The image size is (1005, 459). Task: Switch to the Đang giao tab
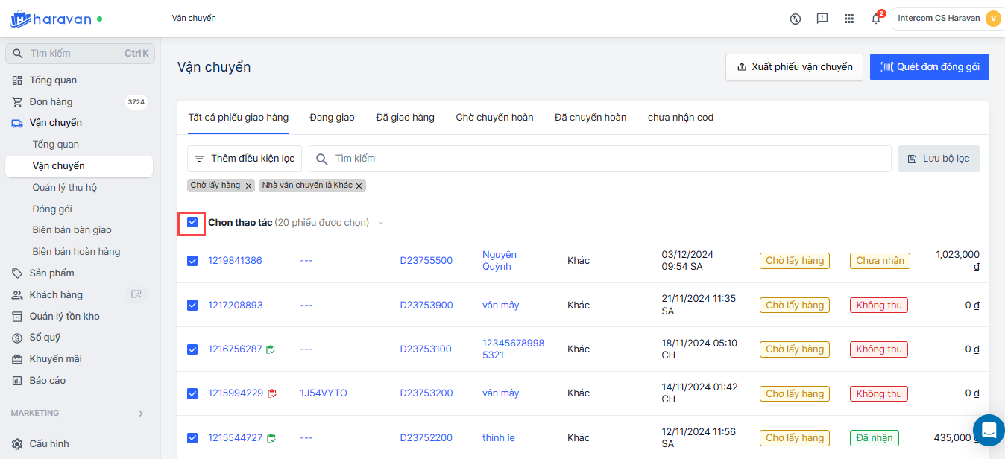(x=332, y=118)
